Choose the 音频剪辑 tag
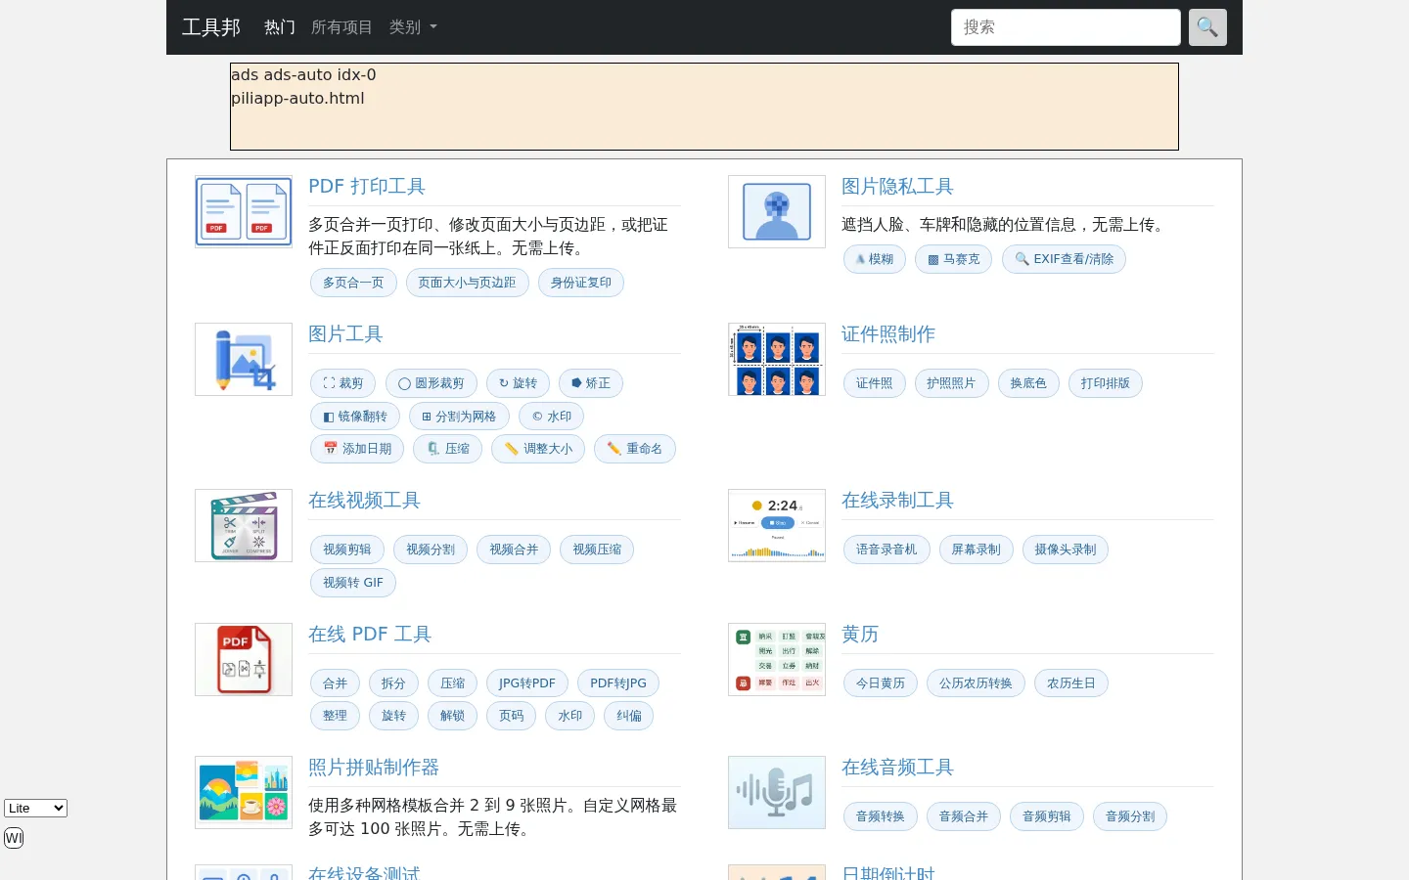The image size is (1409, 880). click(x=1047, y=816)
